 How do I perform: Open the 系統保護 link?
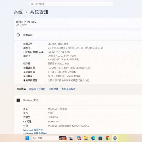(x=53, y=89)
